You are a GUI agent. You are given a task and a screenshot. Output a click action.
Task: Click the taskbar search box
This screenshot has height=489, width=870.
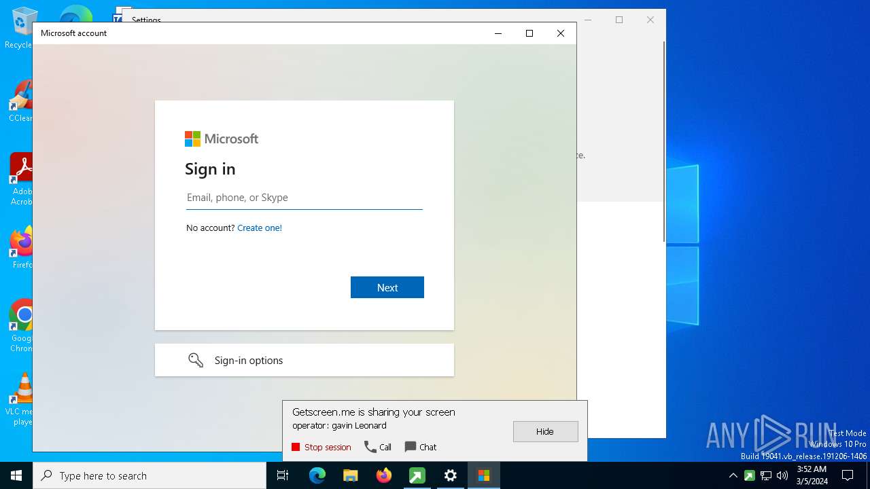pyautogui.click(x=150, y=475)
